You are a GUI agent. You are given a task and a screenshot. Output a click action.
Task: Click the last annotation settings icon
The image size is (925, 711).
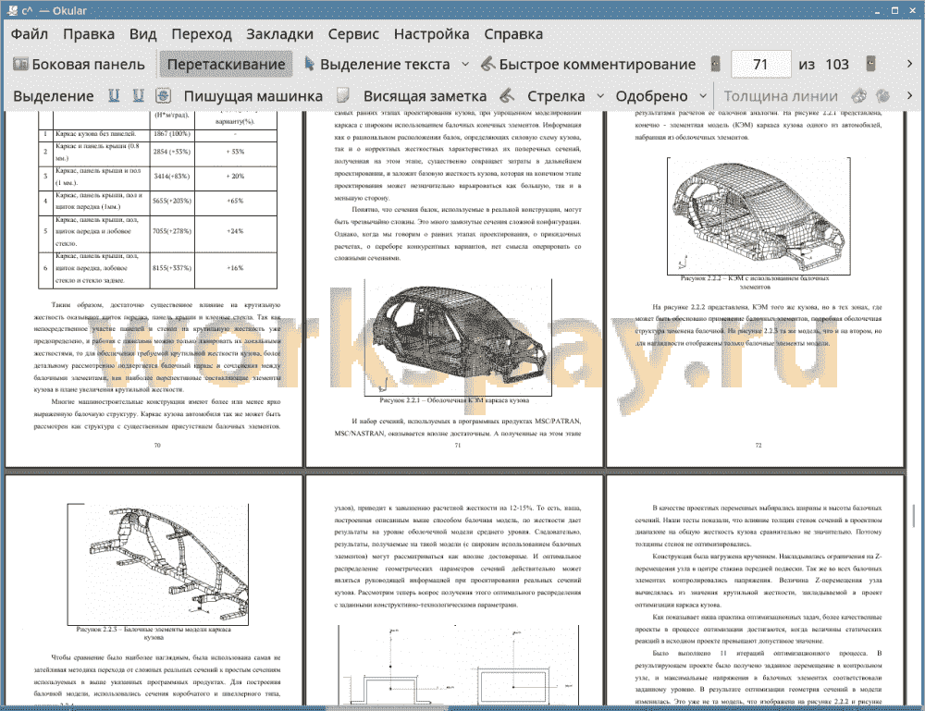coord(883,95)
